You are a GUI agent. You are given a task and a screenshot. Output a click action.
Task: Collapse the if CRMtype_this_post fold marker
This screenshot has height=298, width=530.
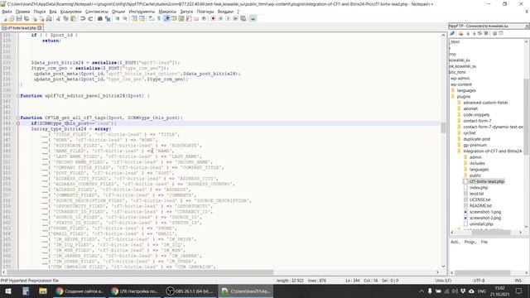tap(18, 123)
